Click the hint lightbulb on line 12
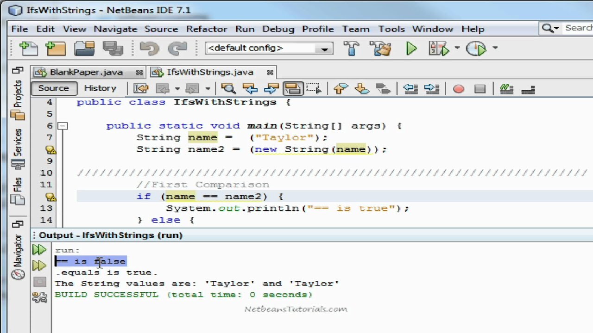This screenshot has height=333, width=593. (x=50, y=197)
